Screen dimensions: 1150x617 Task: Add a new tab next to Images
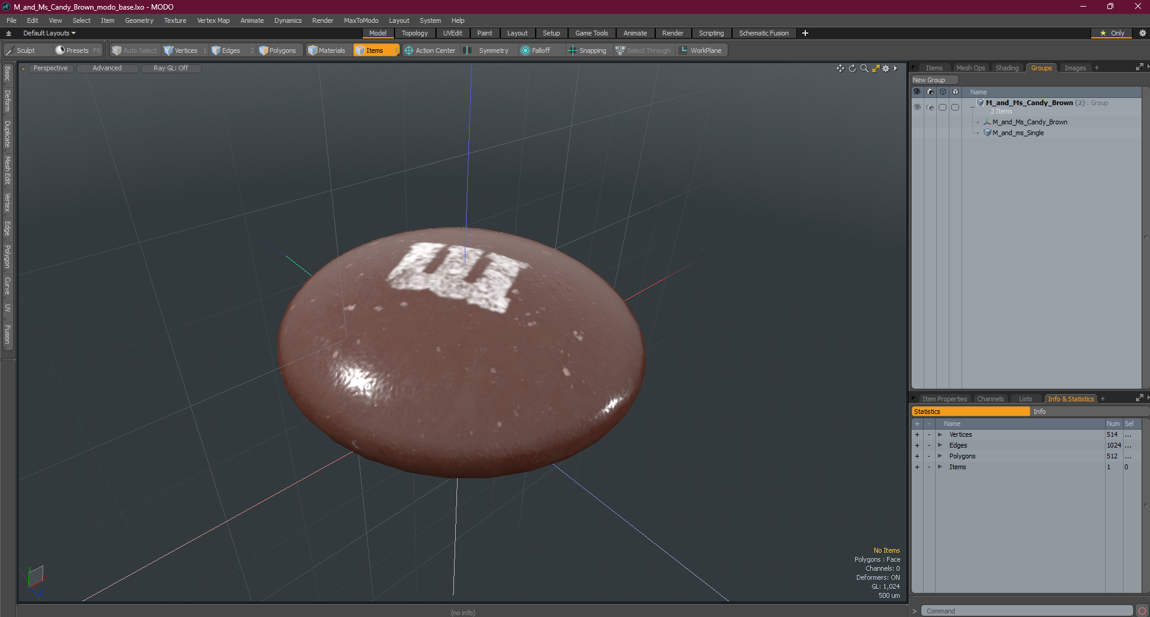1097,68
